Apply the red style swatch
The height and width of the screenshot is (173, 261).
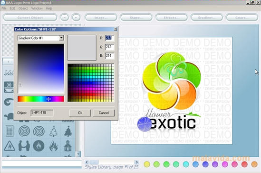point(244,164)
